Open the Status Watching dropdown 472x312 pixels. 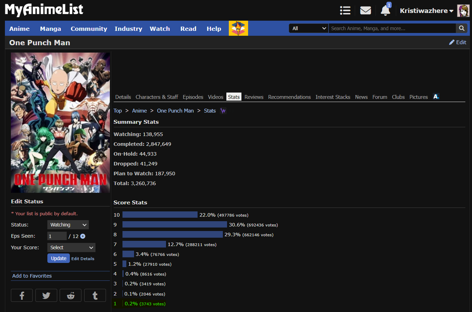[x=68, y=225]
